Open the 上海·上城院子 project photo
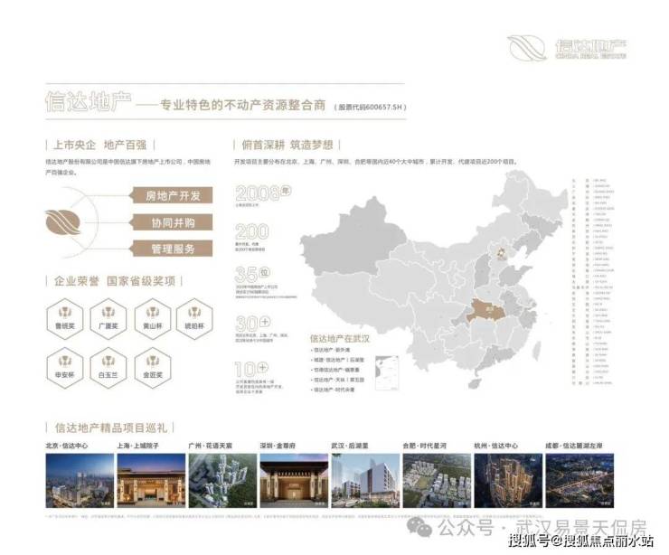Image resolution: width=669 pixels, height=555 pixels. pyautogui.click(x=152, y=480)
